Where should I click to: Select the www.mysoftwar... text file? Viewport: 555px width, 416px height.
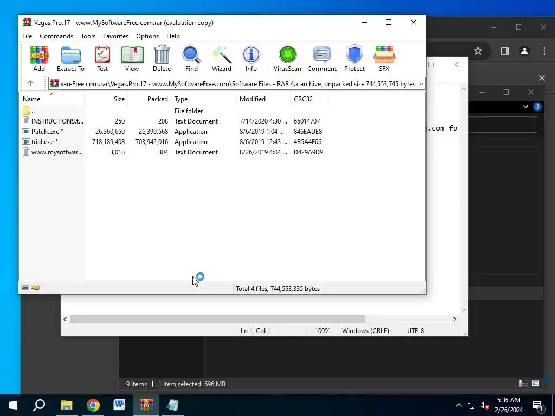pyautogui.click(x=53, y=152)
